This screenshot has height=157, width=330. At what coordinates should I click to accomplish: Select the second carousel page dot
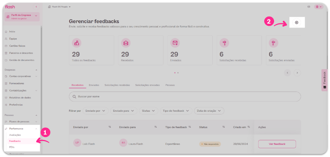coord(178,73)
